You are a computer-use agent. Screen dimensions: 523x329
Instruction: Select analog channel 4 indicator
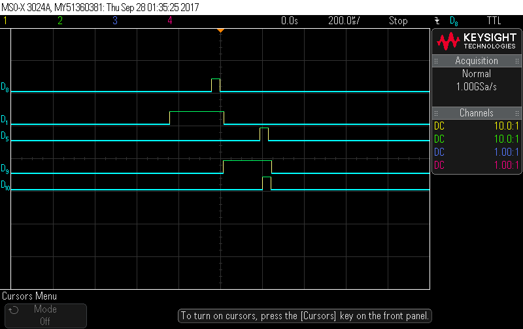point(170,21)
